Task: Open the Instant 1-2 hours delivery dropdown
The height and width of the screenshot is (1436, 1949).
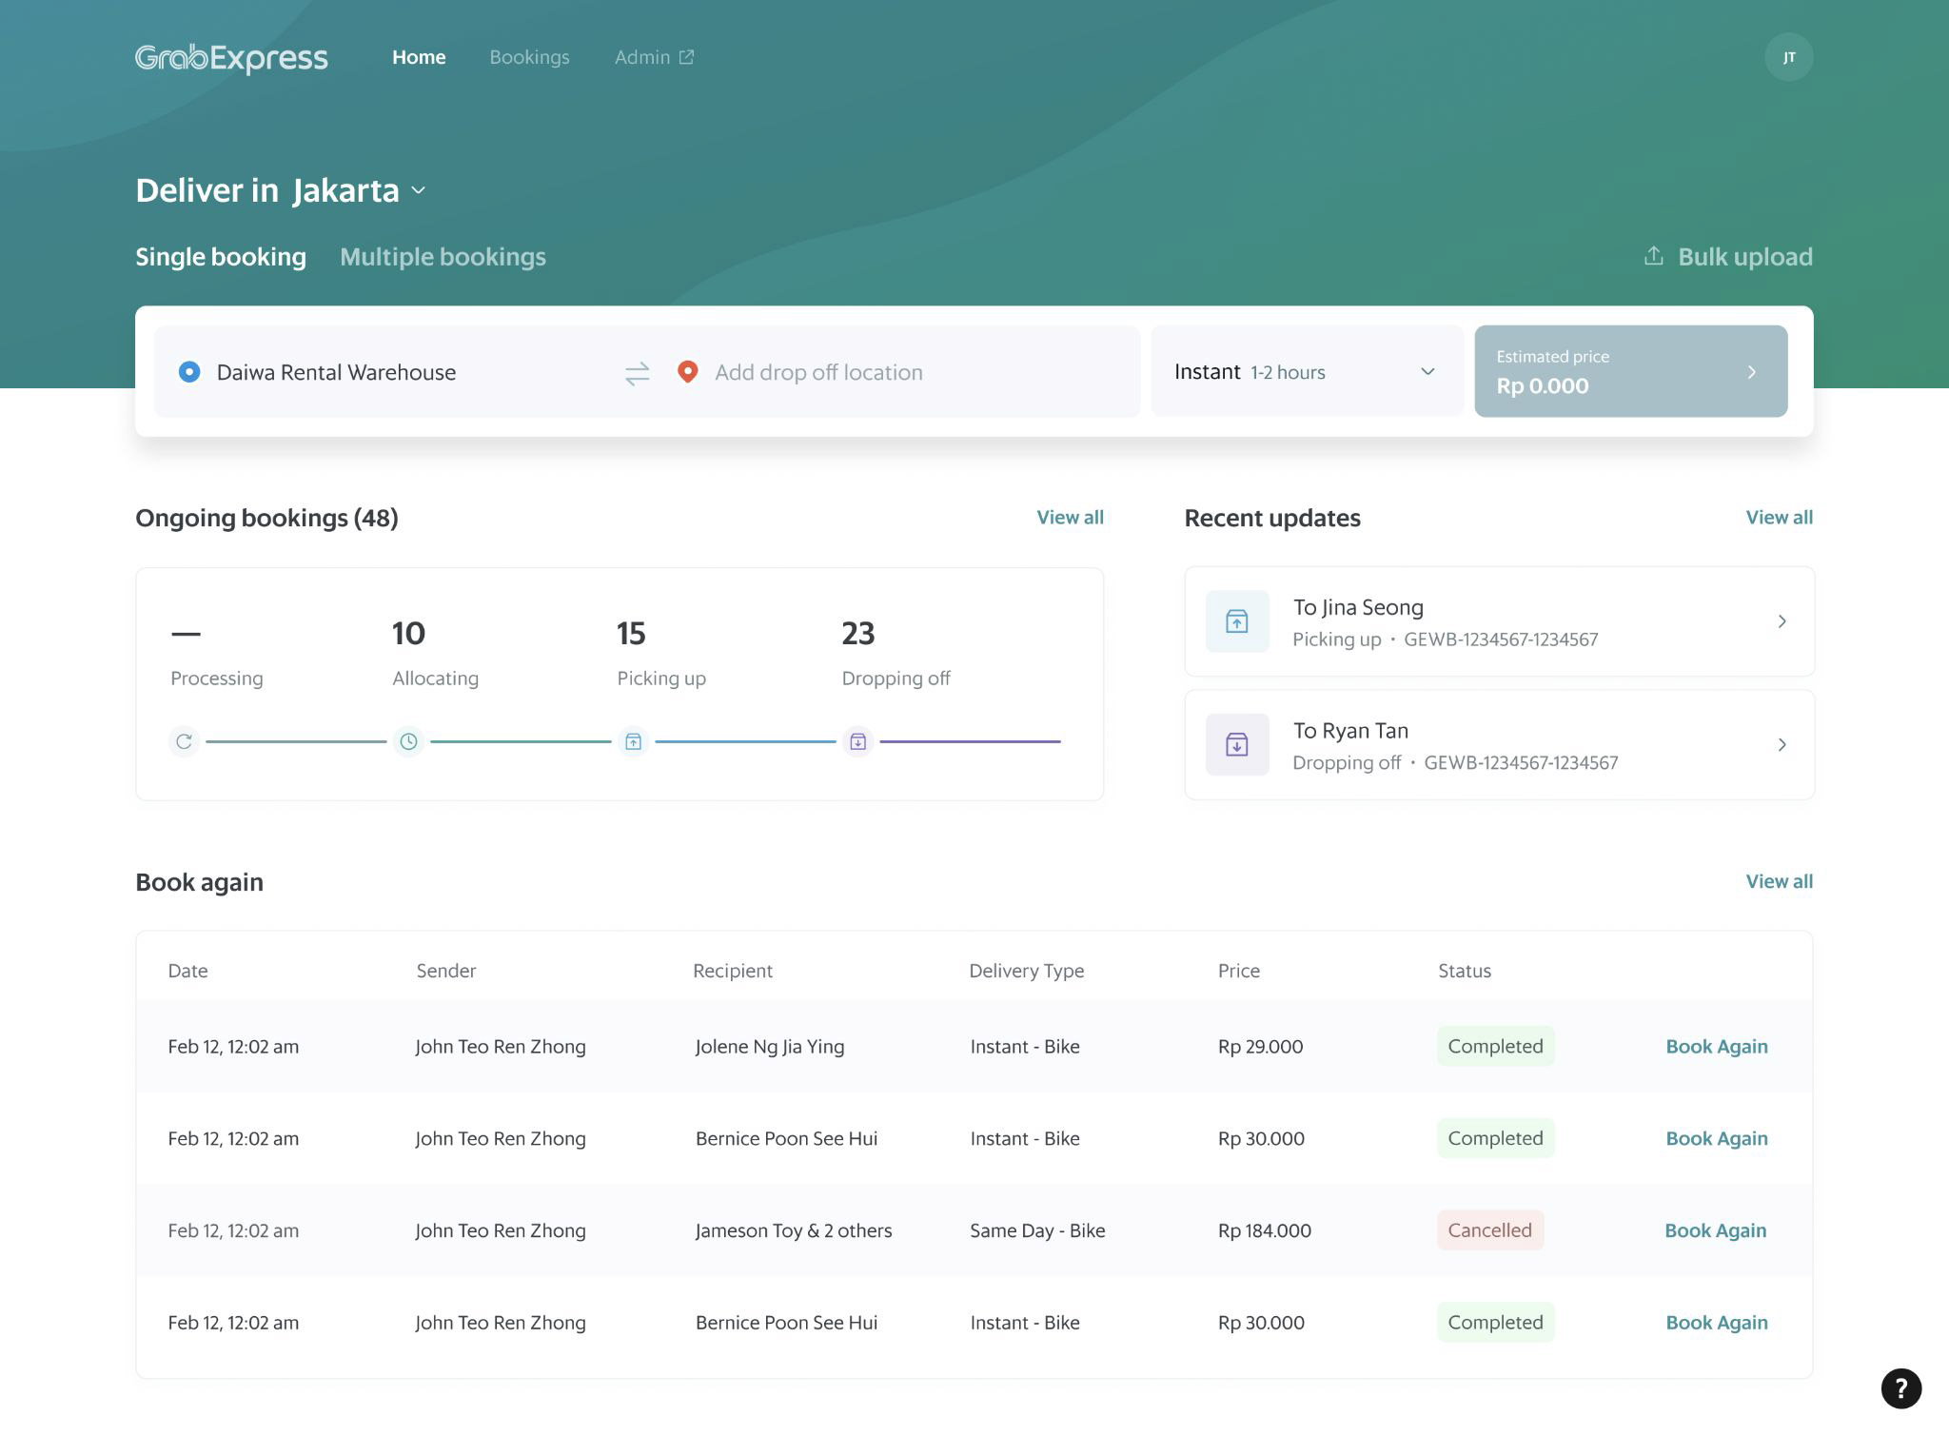Action: (x=1305, y=372)
